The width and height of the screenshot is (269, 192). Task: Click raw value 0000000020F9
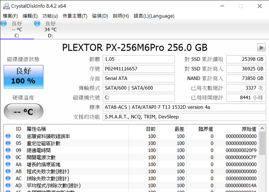[241, 150]
